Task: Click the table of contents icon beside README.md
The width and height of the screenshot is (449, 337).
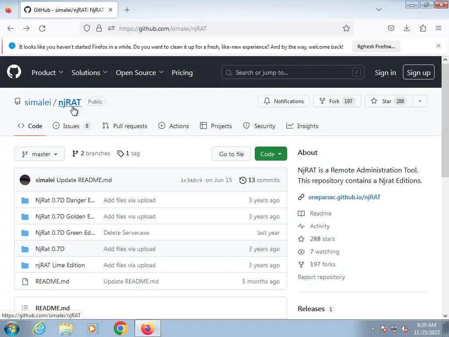Action: [x=25, y=308]
